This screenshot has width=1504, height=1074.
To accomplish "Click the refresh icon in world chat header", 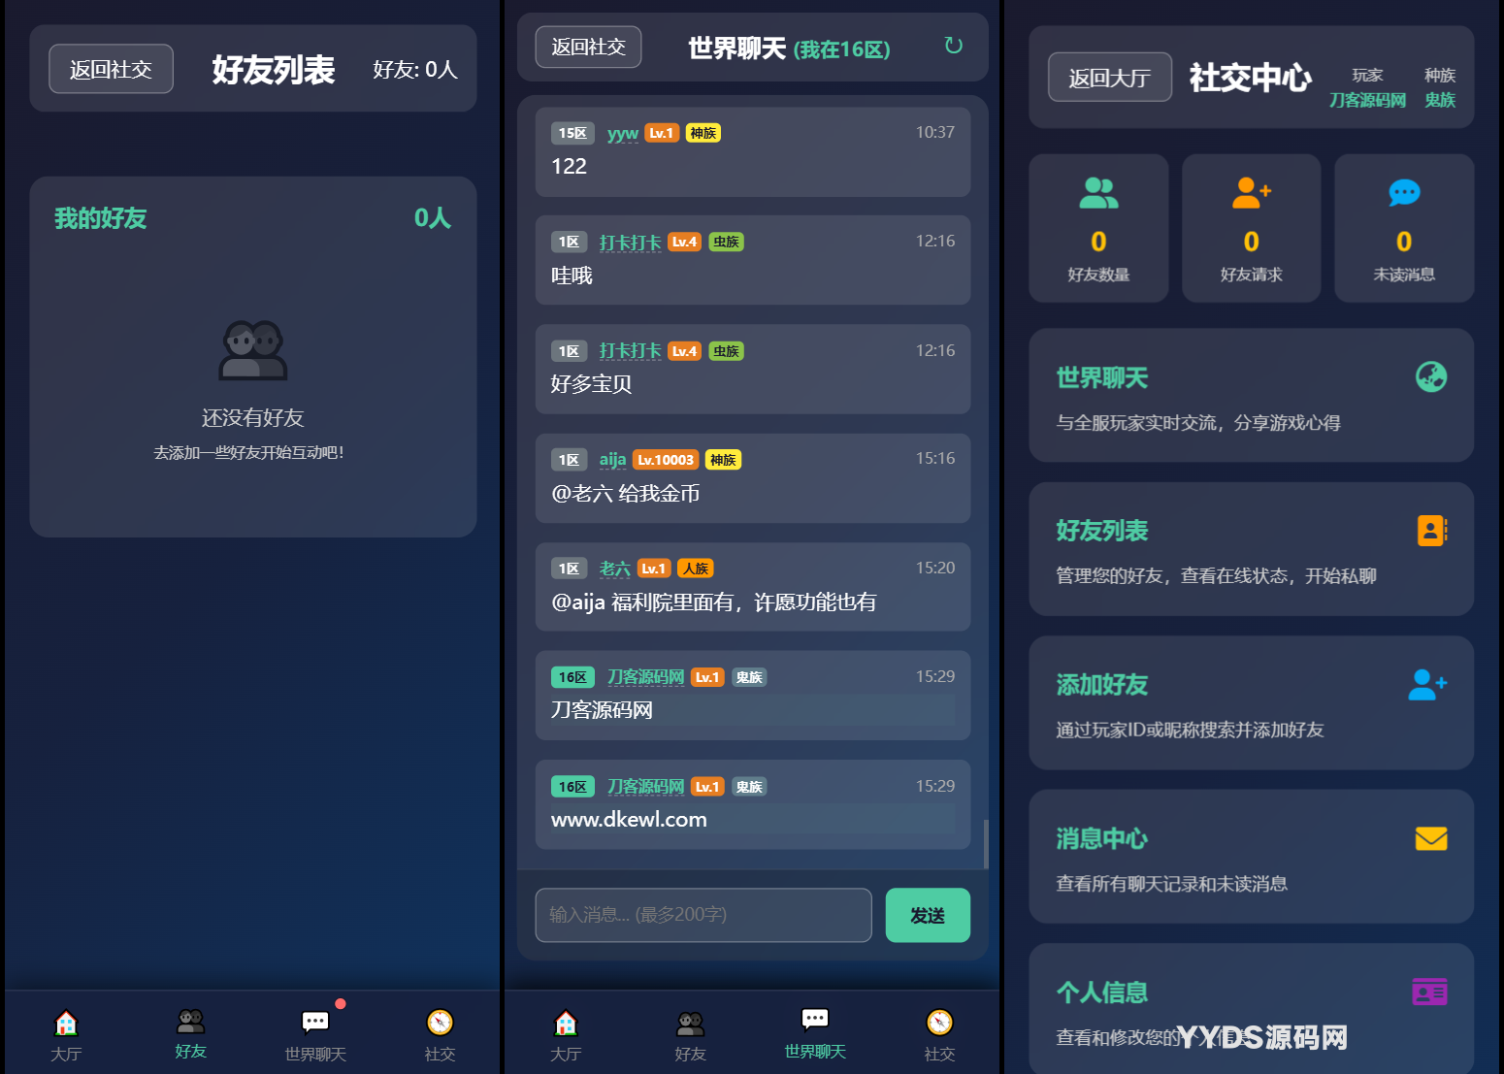I will coord(953,46).
